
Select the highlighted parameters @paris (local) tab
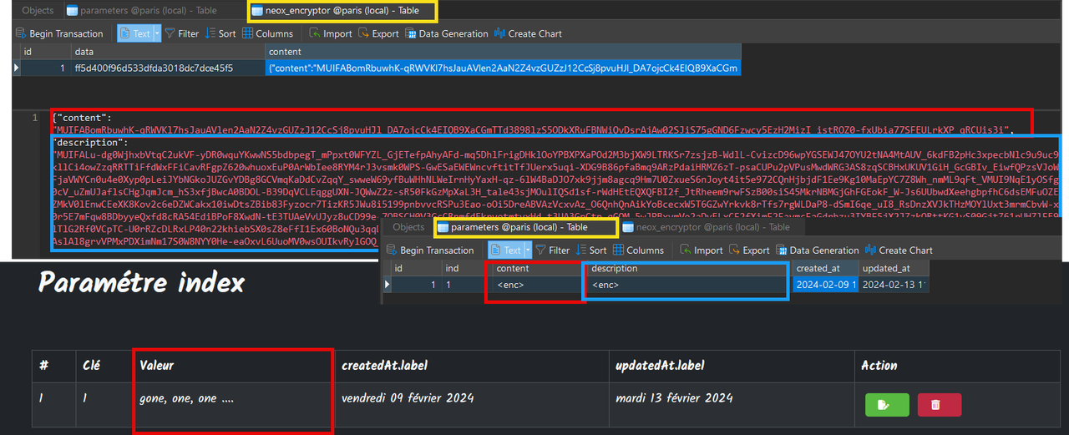524,227
